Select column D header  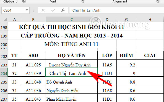[107, 20]
